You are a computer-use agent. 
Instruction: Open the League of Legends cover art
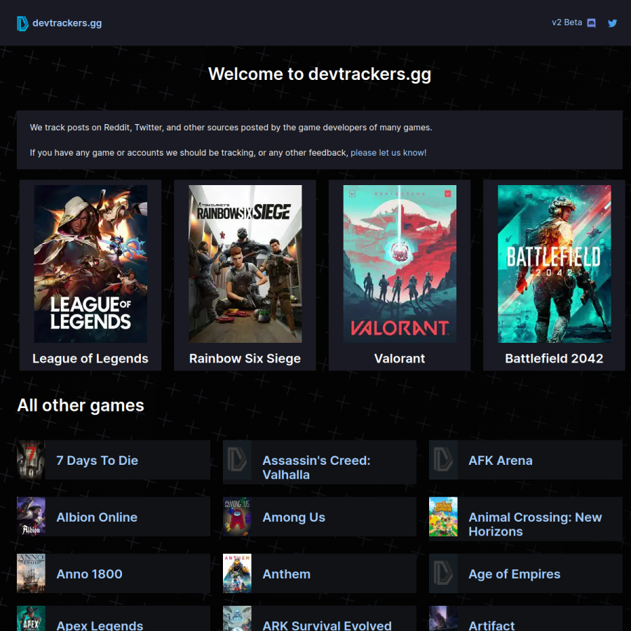click(x=90, y=264)
